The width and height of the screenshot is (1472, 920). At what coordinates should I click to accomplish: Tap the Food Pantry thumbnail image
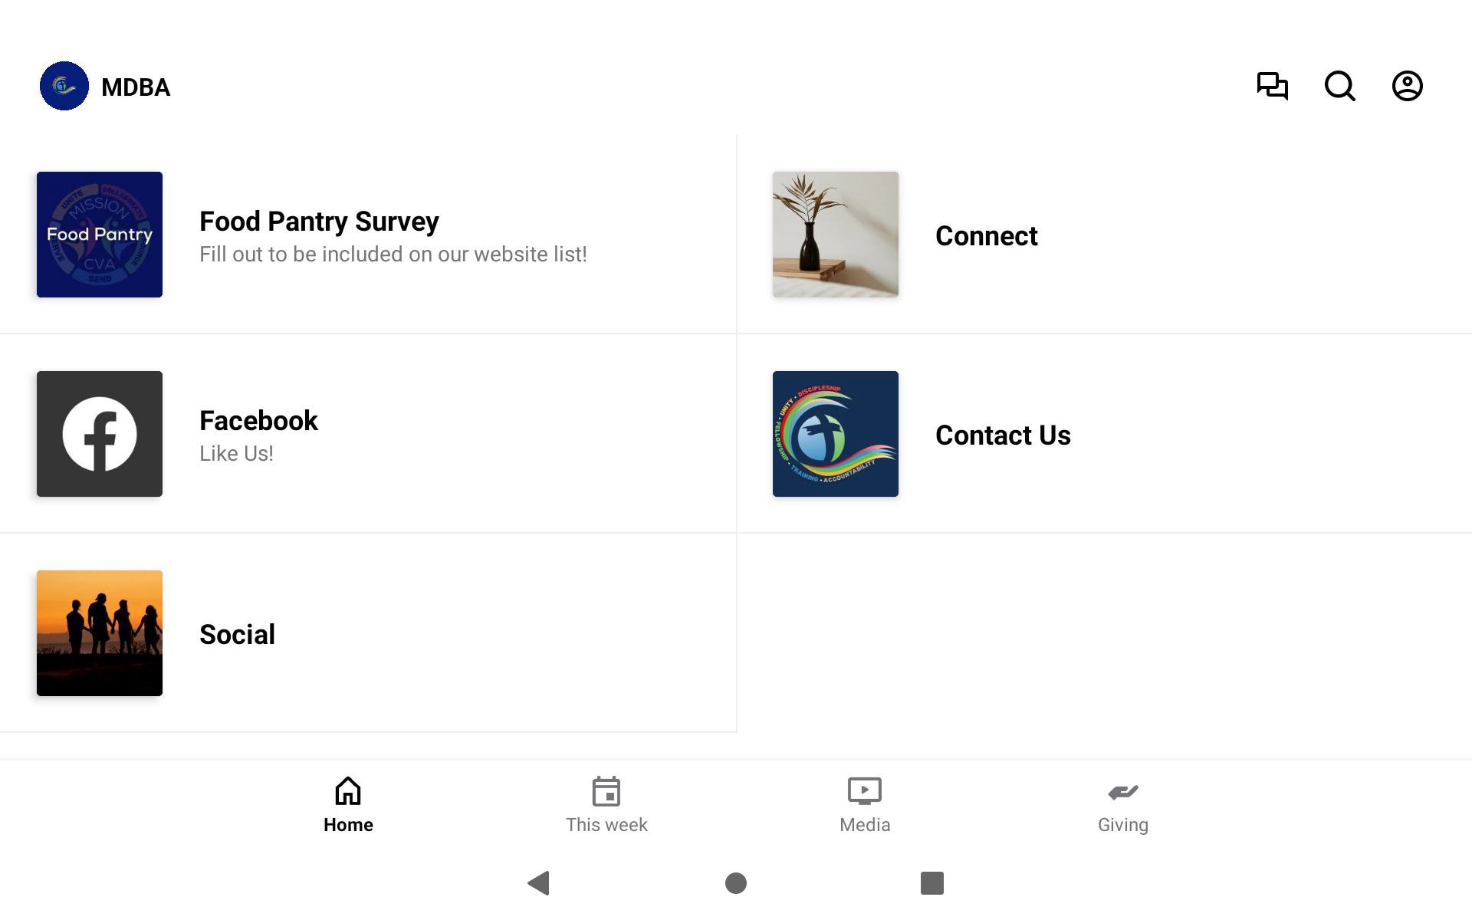tap(100, 235)
